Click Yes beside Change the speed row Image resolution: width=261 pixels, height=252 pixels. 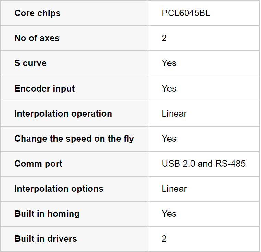169,139
